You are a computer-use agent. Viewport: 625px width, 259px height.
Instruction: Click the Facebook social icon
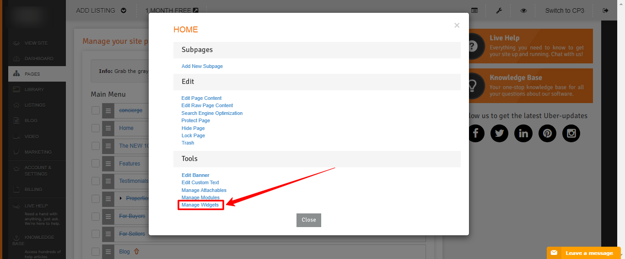coord(475,133)
